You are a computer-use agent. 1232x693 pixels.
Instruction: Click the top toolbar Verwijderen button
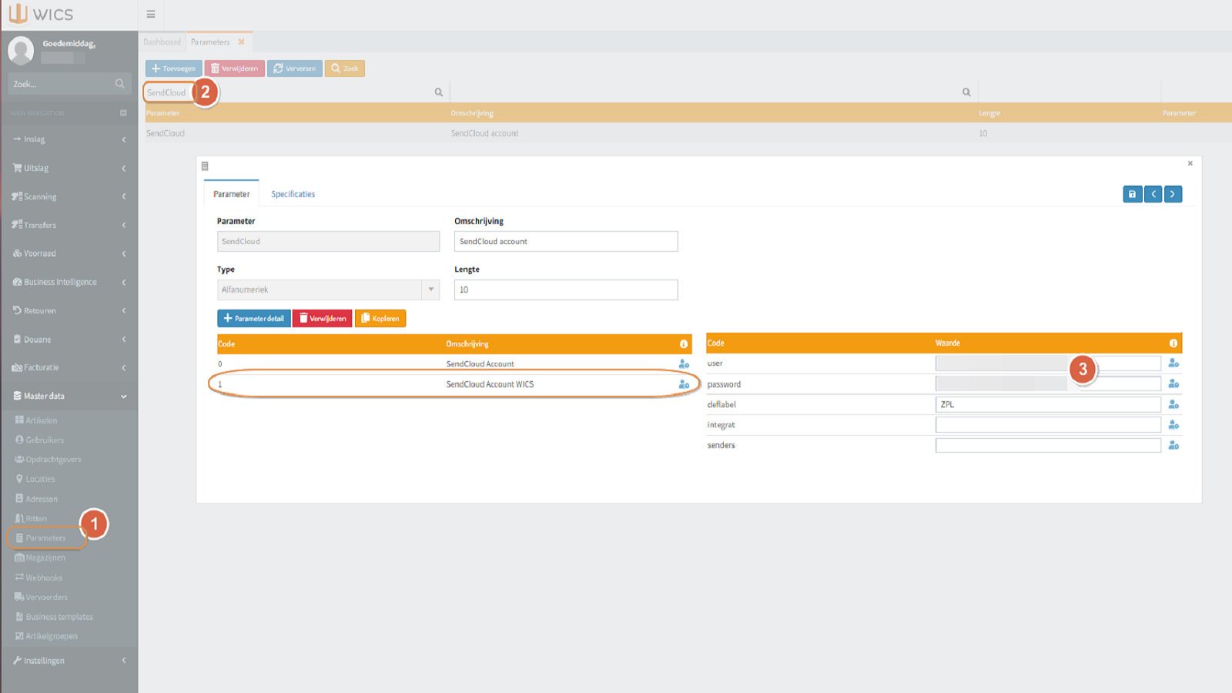[x=235, y=69]
